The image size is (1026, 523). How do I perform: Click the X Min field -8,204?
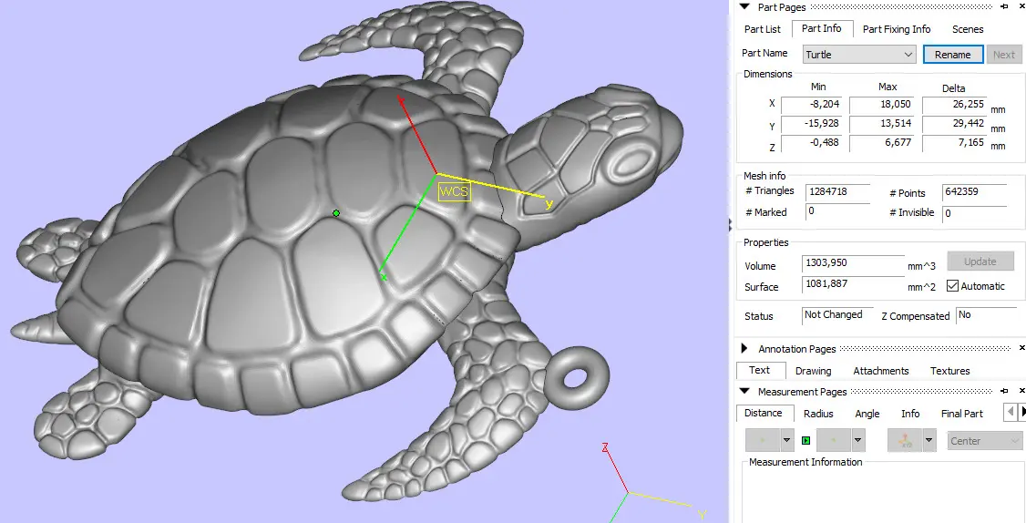coord(811,104)
